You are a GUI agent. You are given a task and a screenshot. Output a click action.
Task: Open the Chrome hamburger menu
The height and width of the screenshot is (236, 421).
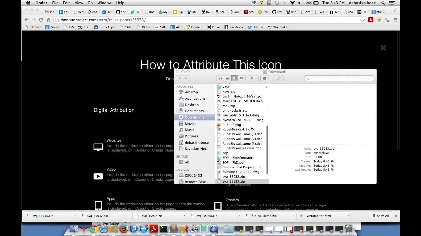tap(395, 20)
